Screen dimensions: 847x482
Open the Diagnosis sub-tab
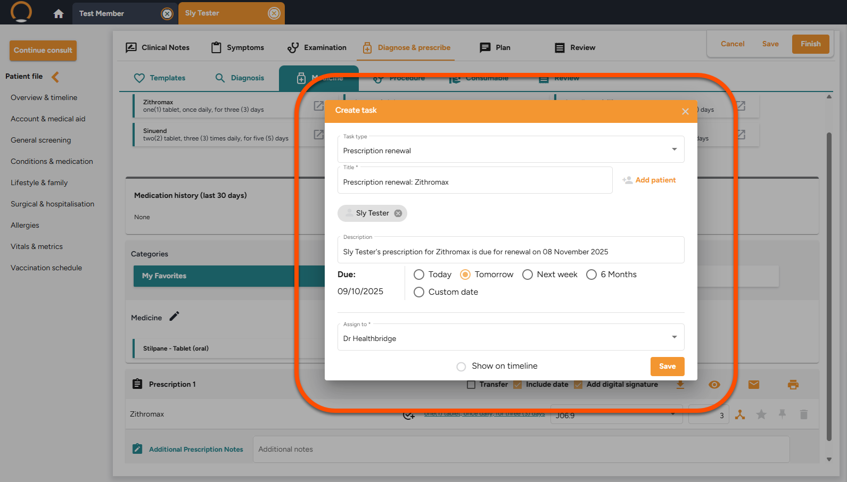coord(240,78)
